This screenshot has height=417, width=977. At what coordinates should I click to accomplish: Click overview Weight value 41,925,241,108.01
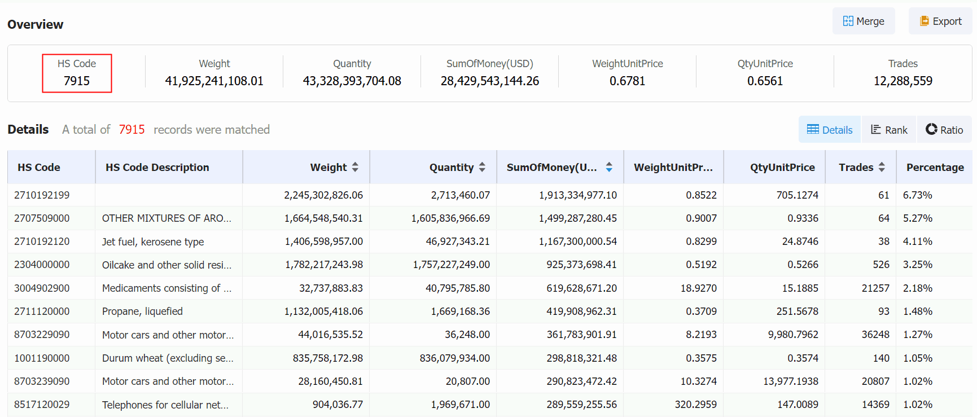click(214, 81)
